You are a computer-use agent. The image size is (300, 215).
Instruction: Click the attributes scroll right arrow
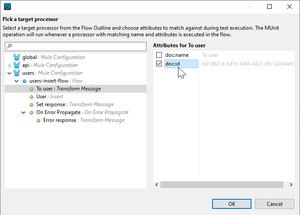click(291, 184)
